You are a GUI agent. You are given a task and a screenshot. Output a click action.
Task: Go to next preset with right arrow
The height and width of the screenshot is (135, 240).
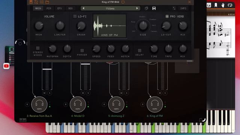(137, 8)
